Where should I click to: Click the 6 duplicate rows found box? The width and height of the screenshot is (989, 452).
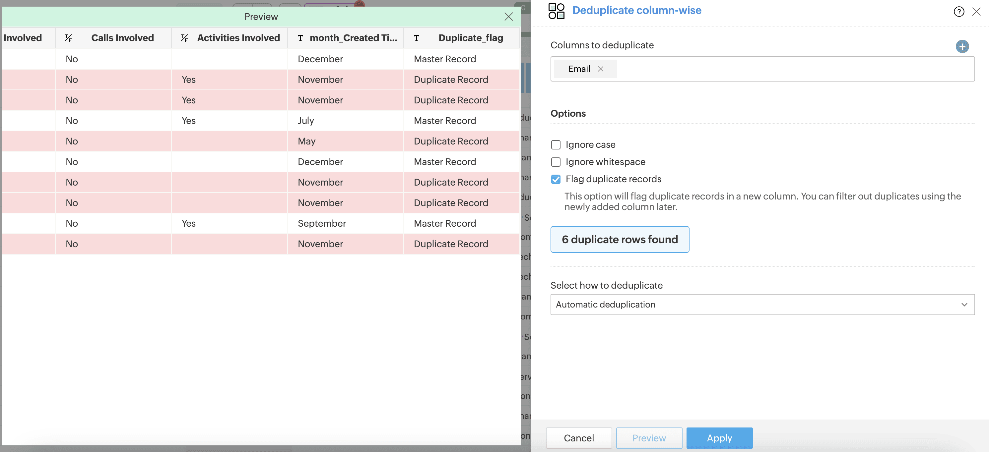[x=619, y=240]
